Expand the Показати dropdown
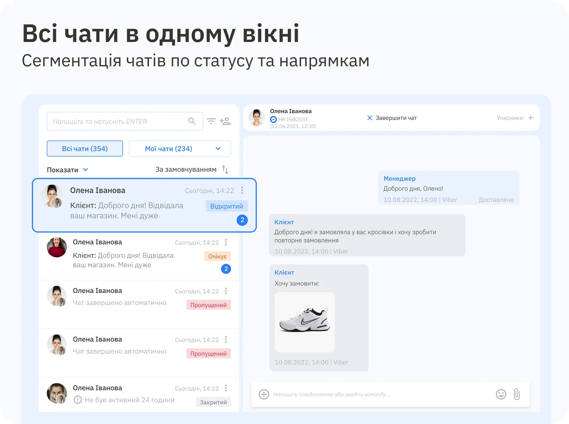The image size is (569, 424). tap(67, 170)
